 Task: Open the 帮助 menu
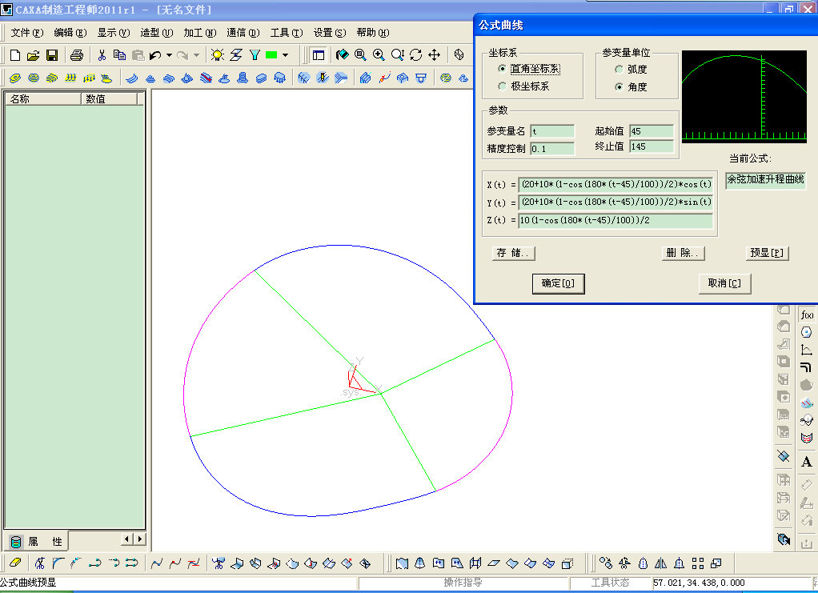373,32
